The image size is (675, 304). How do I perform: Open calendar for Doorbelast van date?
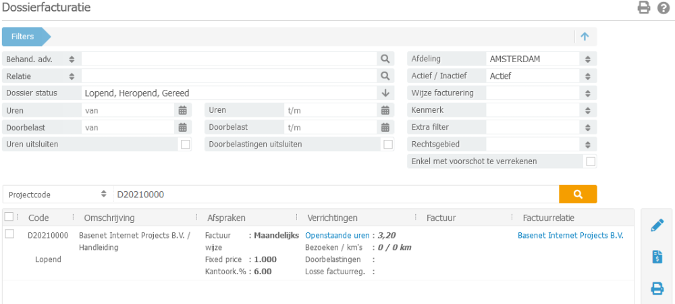tap(182, 127)
